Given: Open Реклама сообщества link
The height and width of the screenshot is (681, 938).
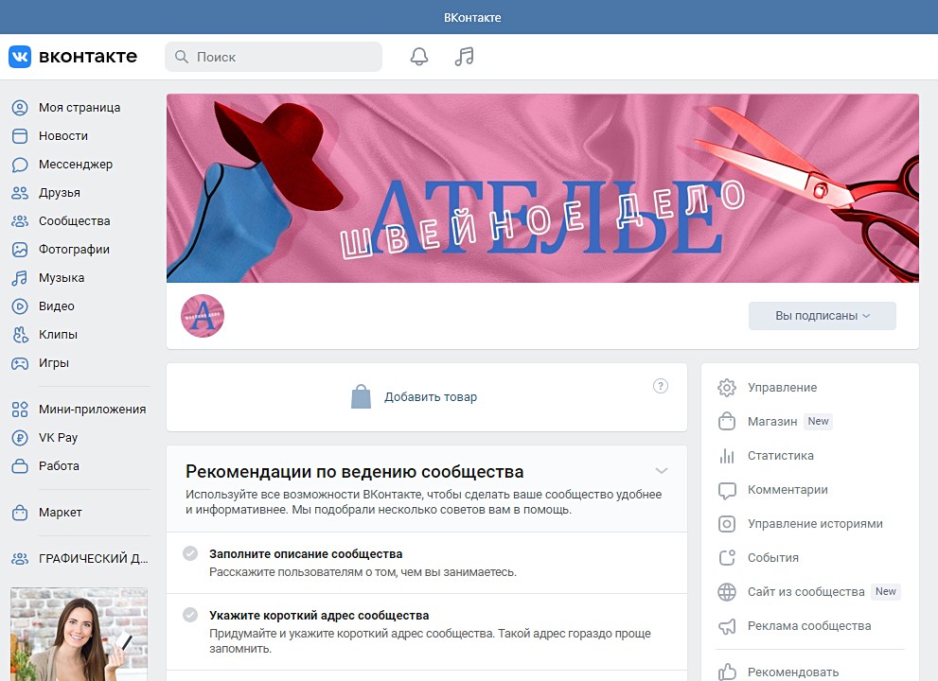Looking at the screenshot, I should coord(810,626).
